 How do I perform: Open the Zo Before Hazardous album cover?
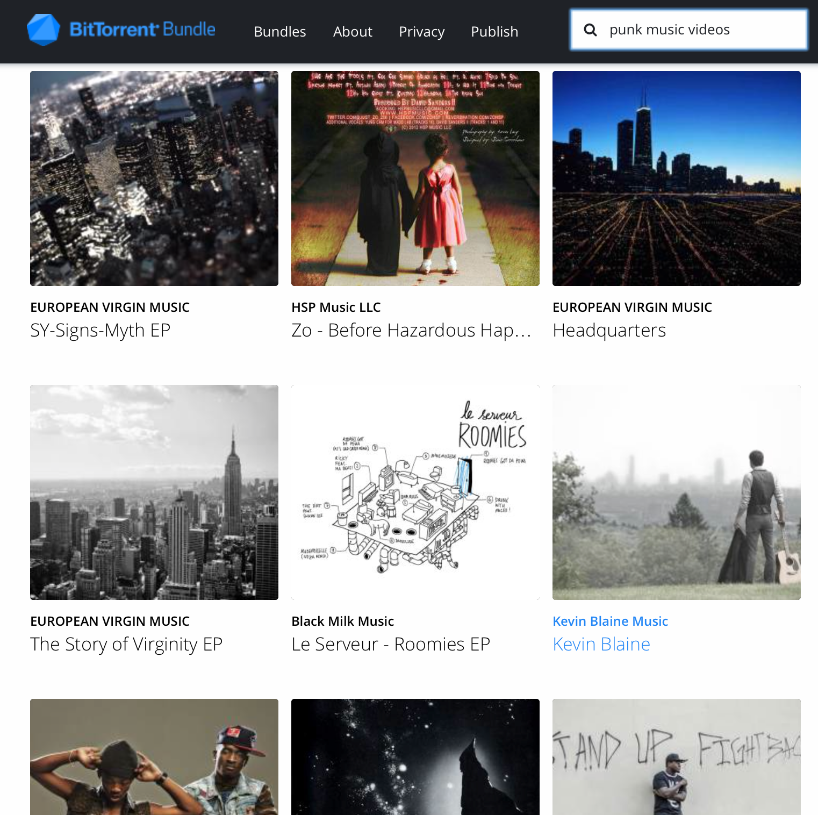click(x=415, y=178)
